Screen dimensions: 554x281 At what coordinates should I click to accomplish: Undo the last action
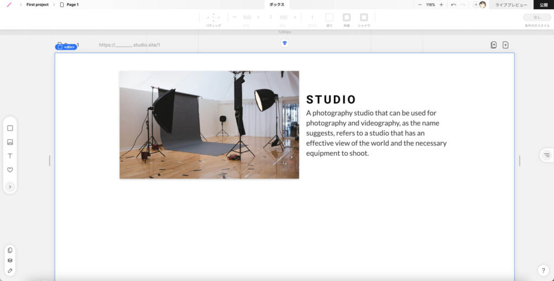[x=453, y=4]
